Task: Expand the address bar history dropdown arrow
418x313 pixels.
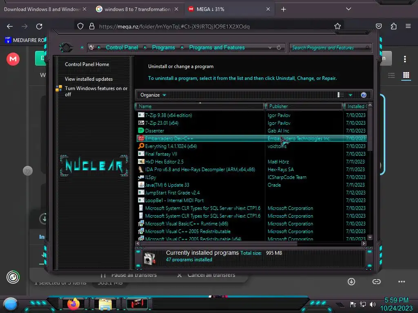Action: click(270, 48)
